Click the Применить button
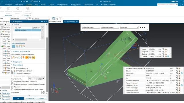184x103 pixels. click(x=30, y=98)
